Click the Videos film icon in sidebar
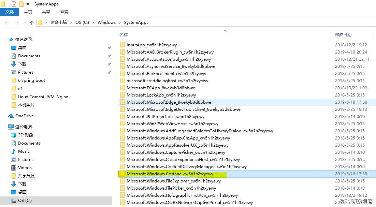This screenshot has height=207, width=376. [x=14, y=167]
